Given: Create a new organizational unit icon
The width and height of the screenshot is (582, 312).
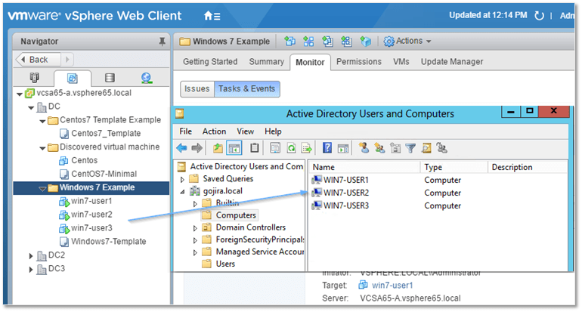Looking at the screenshot, I should click(x=395, y=148).
